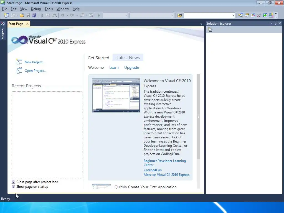Click the Navigate Backward toolbar icon
This screenshot has height=213, width=284.
[82, 16]
